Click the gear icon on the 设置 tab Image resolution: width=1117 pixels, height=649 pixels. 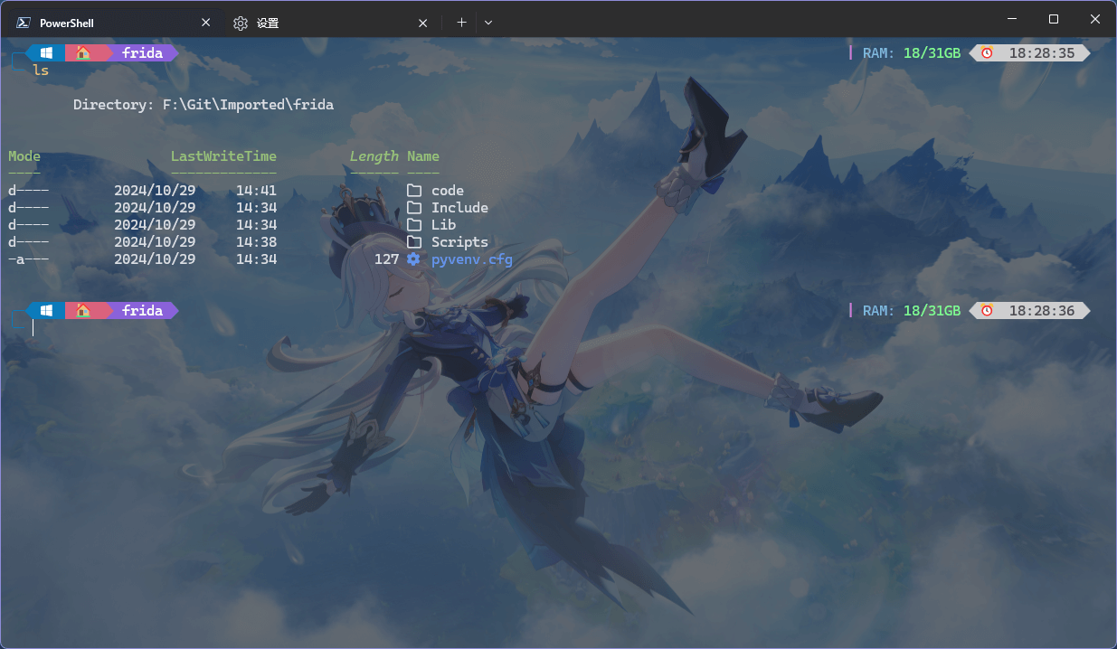pyautogui.click(x=241, y=23)
